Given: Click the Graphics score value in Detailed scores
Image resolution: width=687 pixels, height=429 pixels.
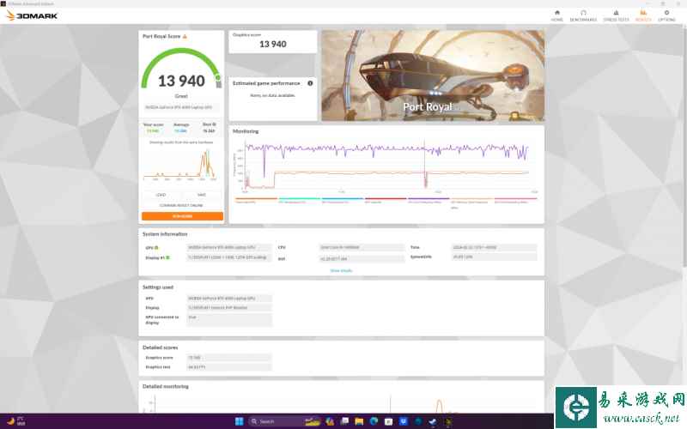Looking at the screenshot, I should (228, 358).
